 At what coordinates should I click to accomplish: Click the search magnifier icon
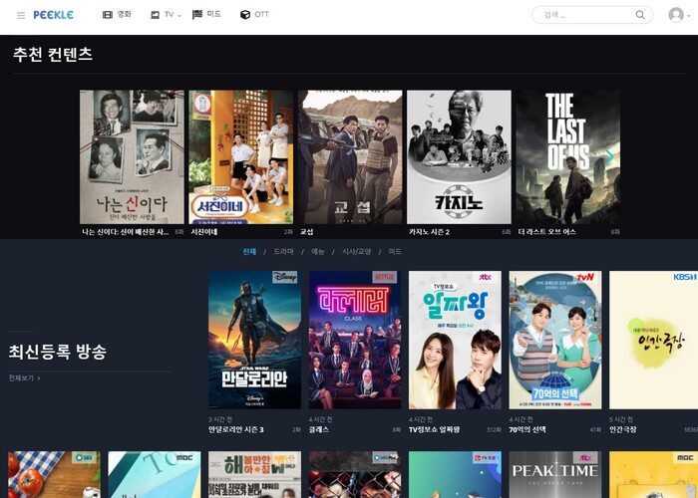pyautogui.click(x=640, y=15)
